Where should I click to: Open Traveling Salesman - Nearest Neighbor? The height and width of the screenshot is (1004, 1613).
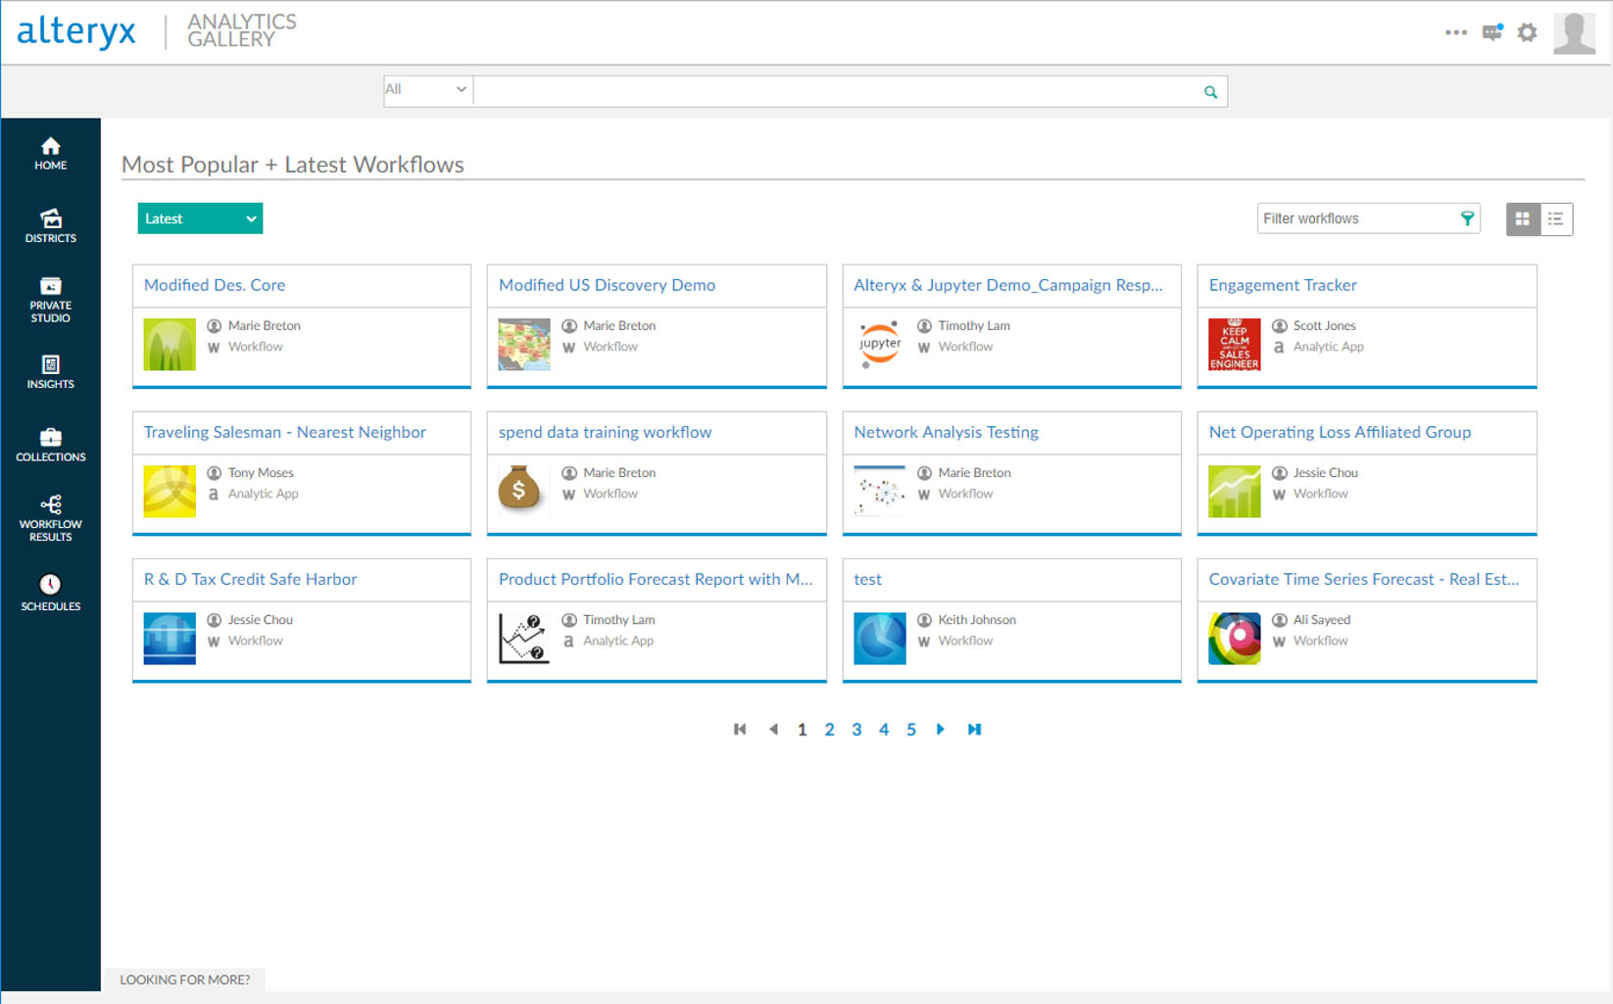(x=285, y=432)
